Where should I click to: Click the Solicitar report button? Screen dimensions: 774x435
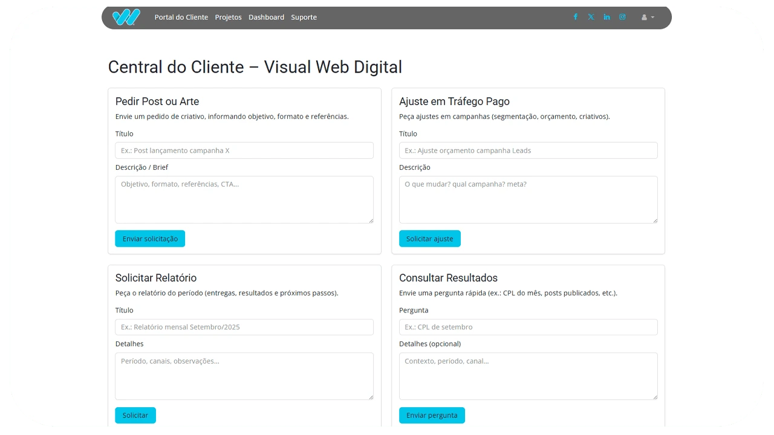click(135, 415)
